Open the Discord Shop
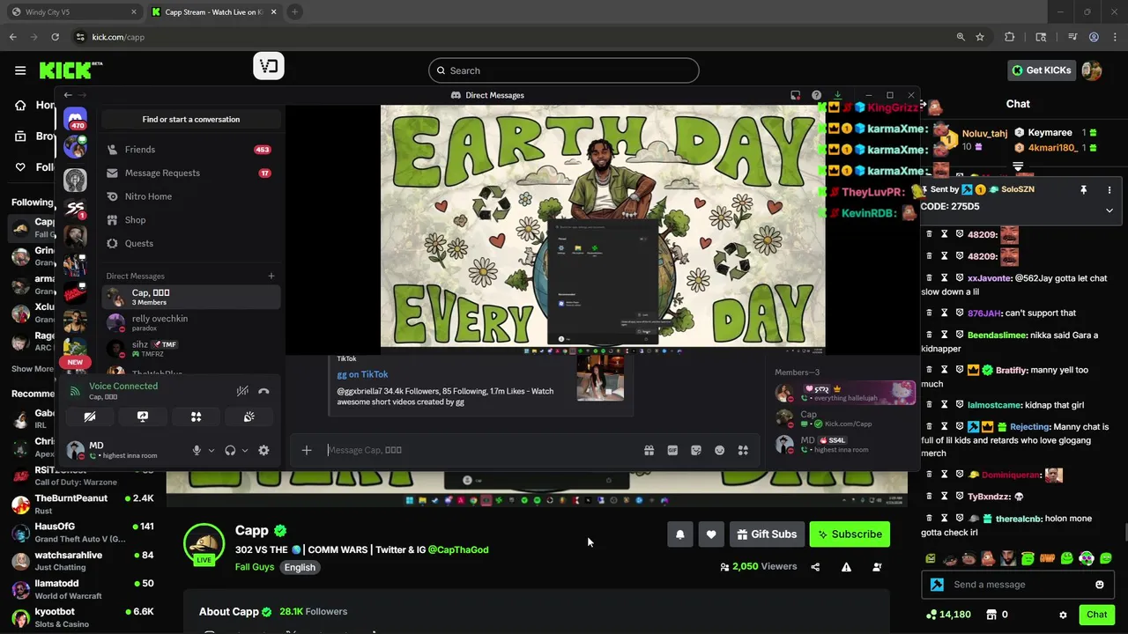This screenshot has width=1128, height=634. tap(189, 220)
